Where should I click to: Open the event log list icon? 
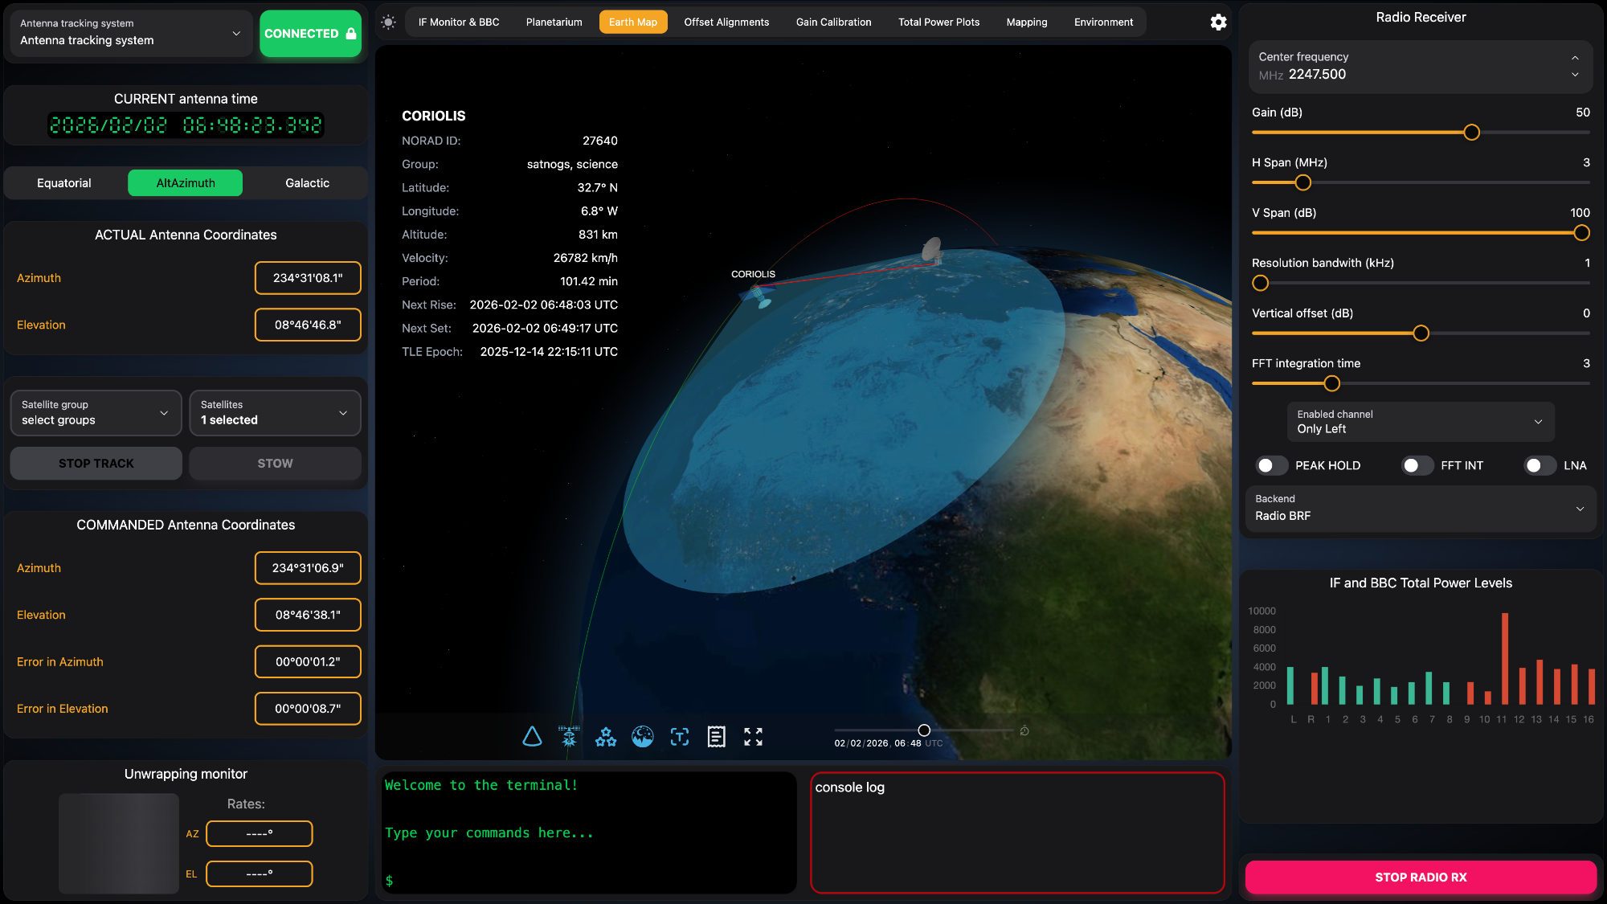click(716, 736)
